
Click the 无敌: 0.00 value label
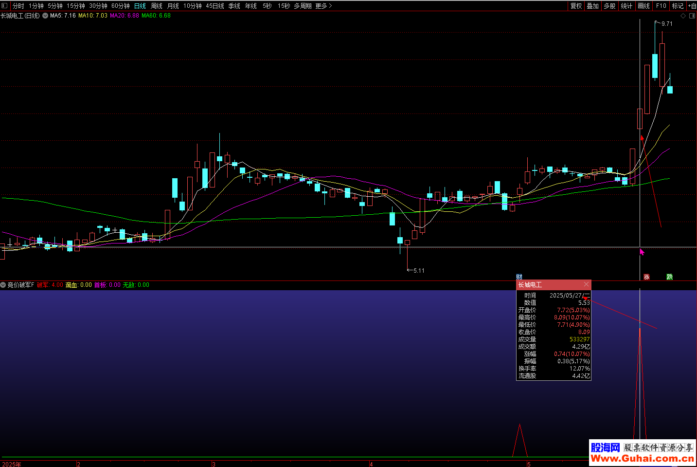coord(136,285)
